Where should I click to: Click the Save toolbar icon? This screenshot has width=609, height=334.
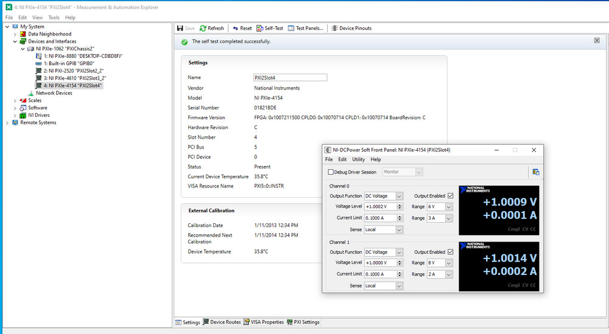click(x=180, y=29)
